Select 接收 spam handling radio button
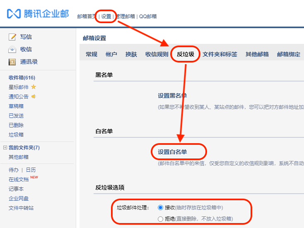 pos(160,208)
